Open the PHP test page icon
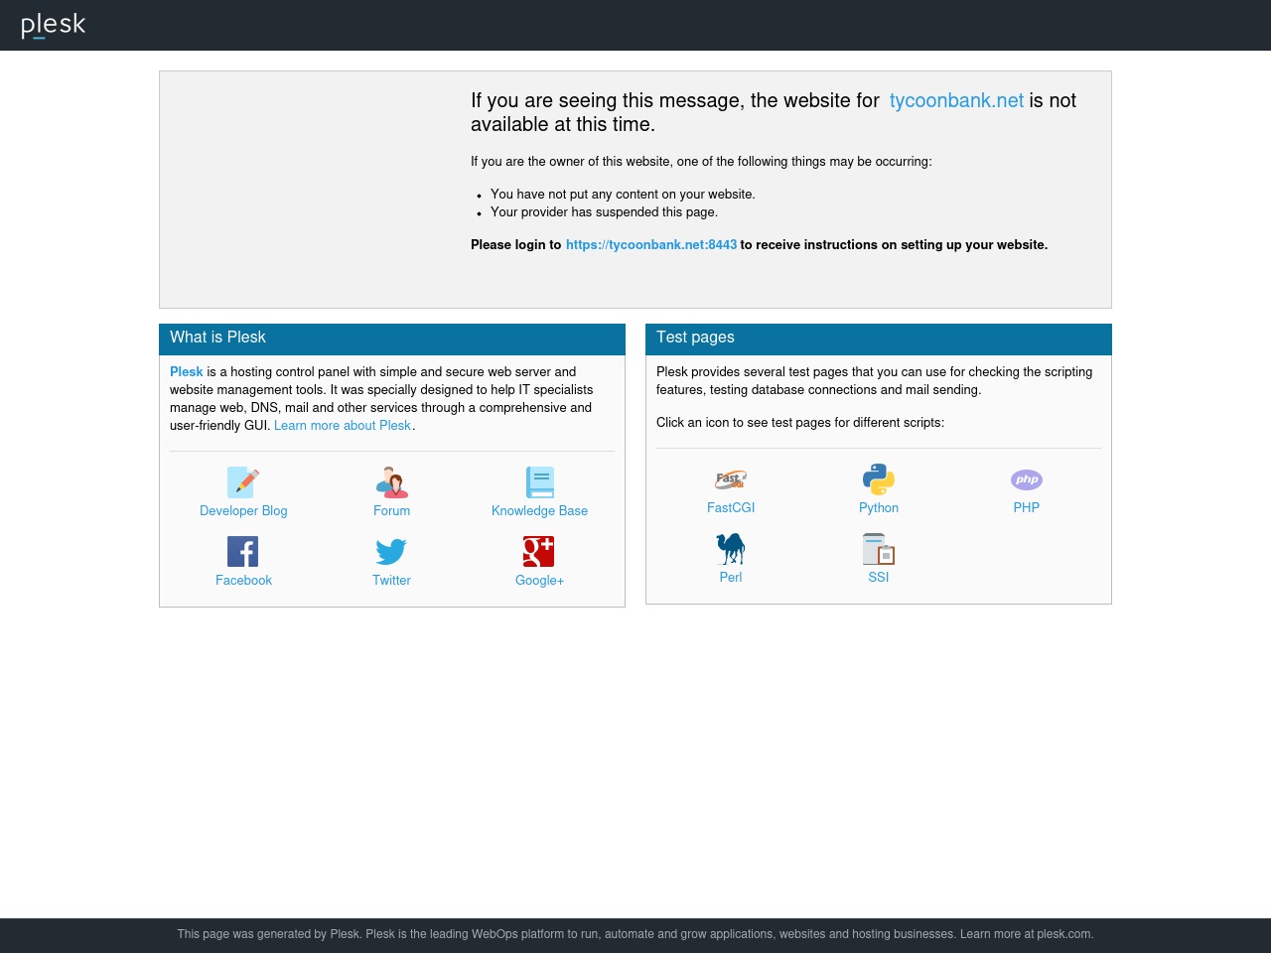The width and height of the screenshot is (1271, 953). tap(1027, 479)
